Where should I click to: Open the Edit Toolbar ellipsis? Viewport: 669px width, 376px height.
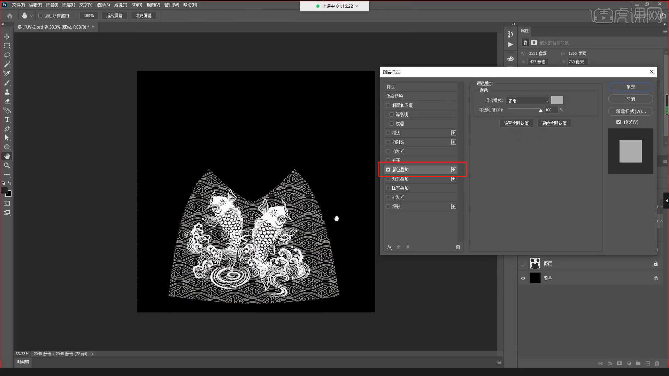click(7, 174)
